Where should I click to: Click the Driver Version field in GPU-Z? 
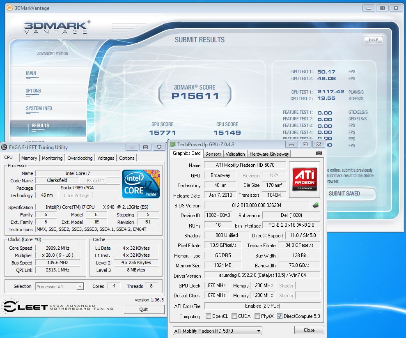[x=262, y=275]
